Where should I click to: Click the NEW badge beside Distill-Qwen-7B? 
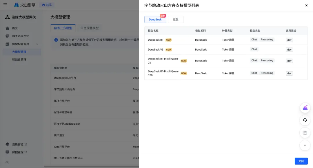184,61
